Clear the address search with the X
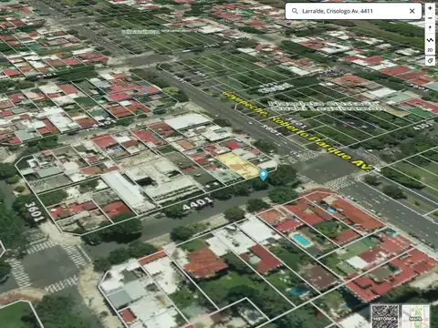This screenshot has height=328, width=438. click(412, 11)
